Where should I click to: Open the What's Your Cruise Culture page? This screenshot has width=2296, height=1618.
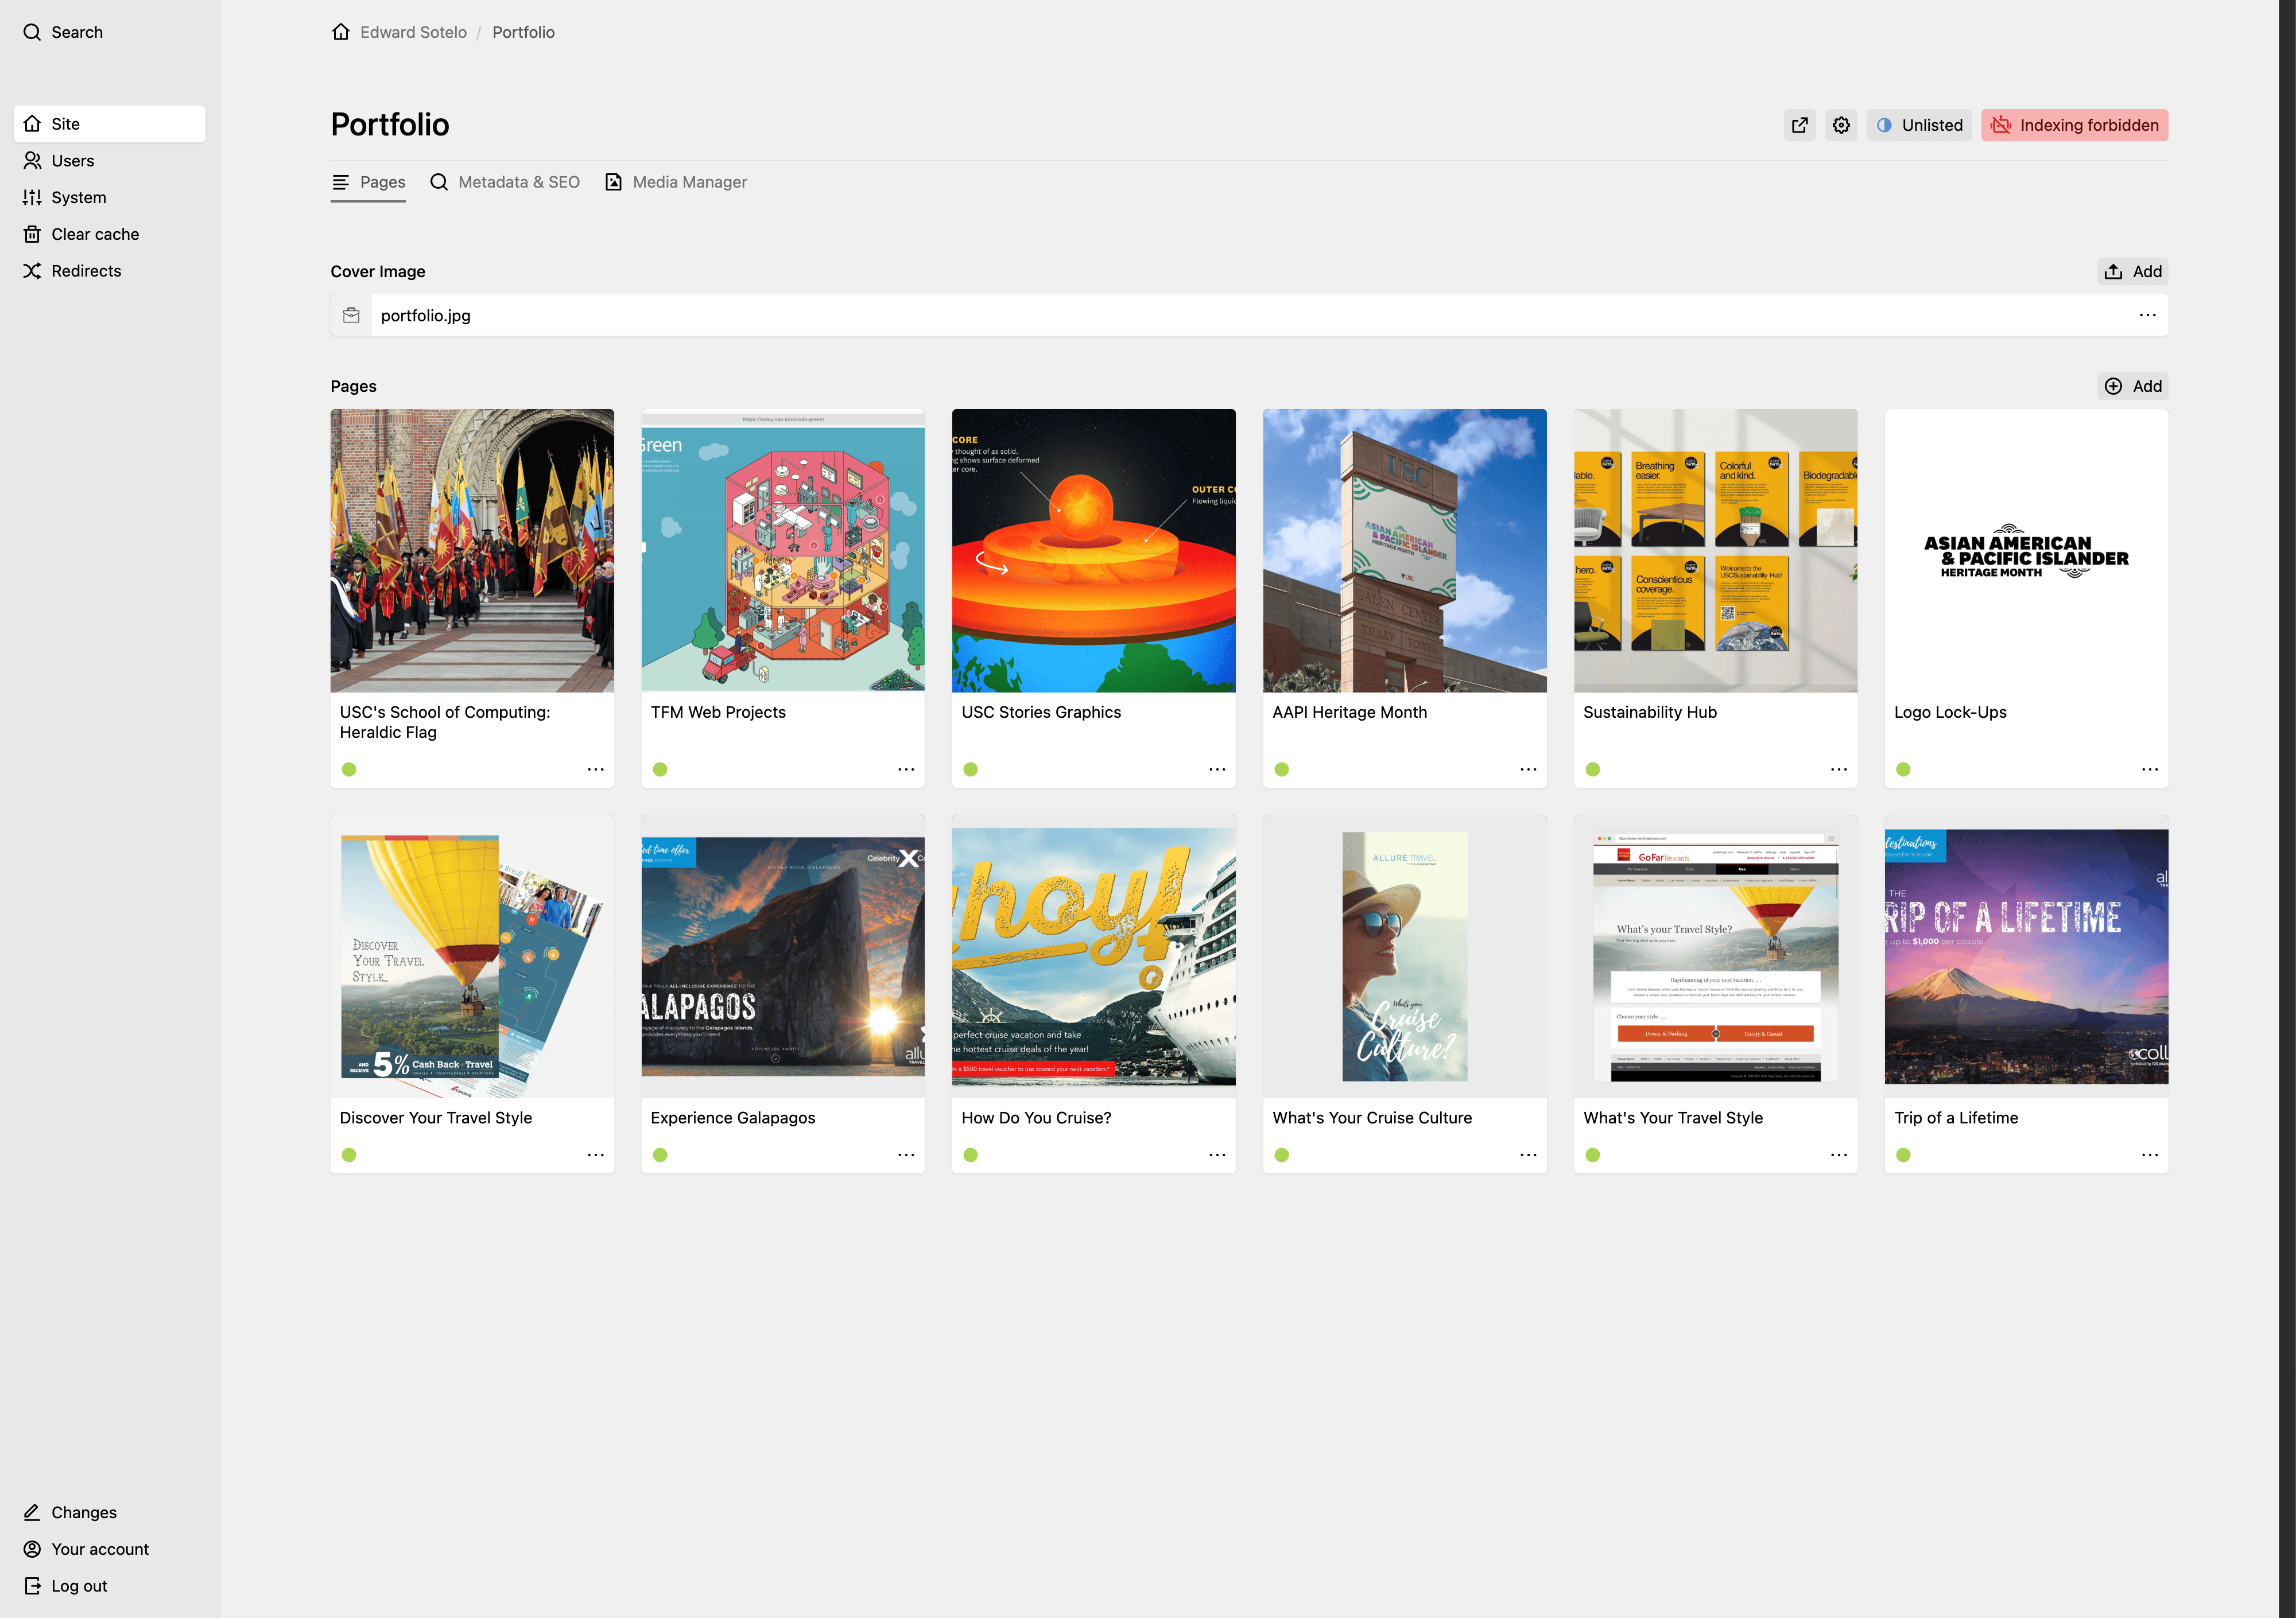tap(1372, 1118)
